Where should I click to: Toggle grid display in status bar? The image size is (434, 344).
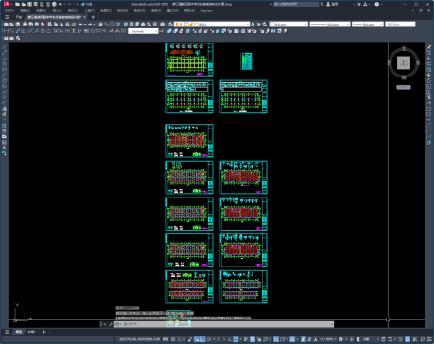click(x=173, y=339)
